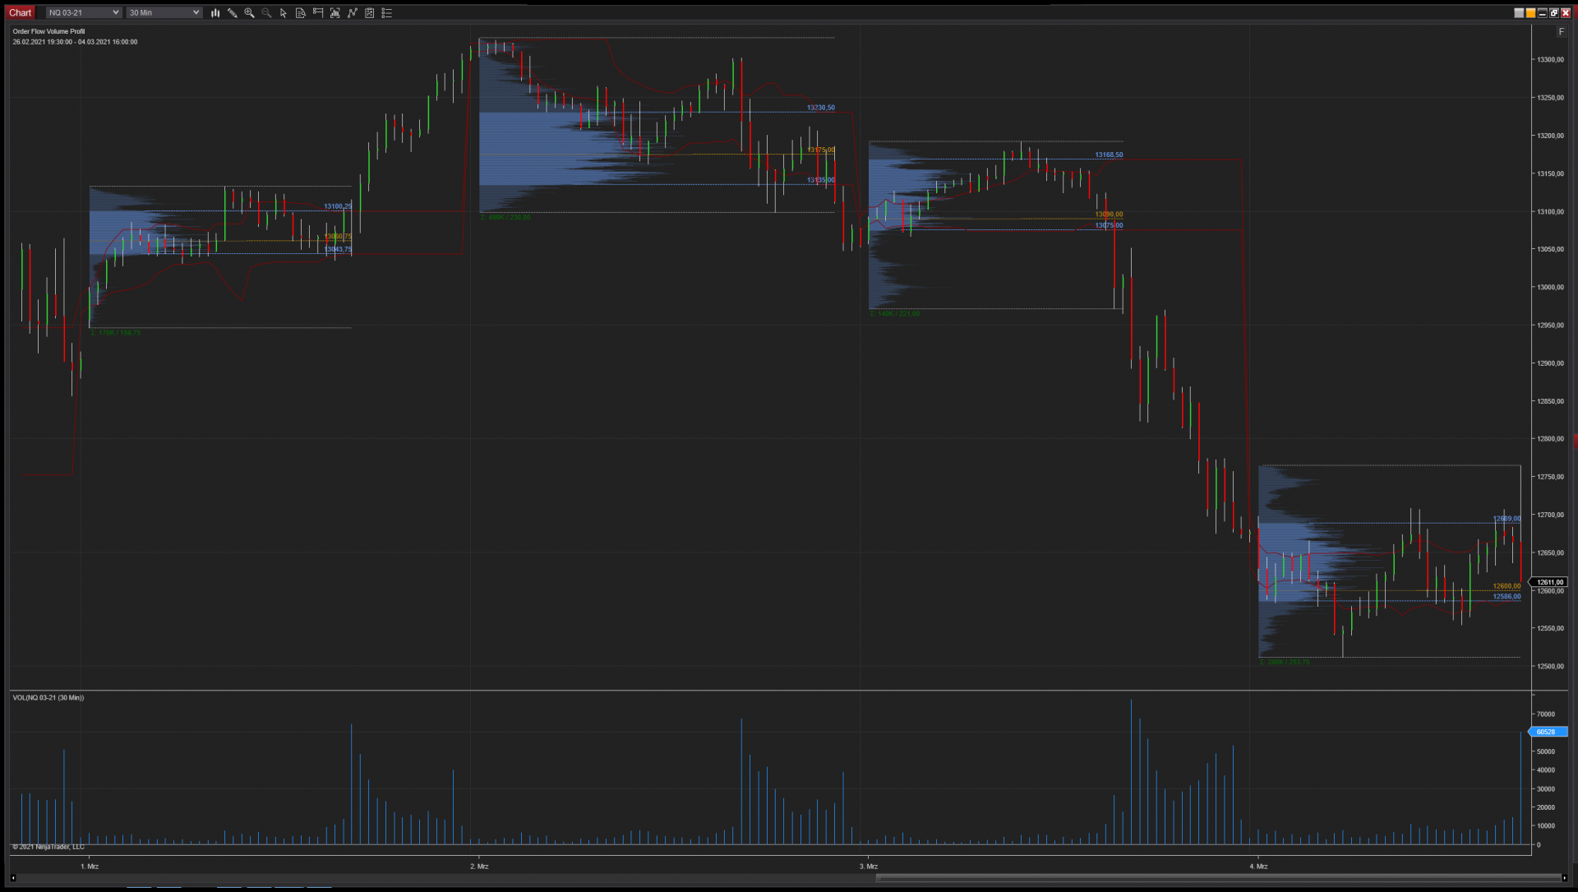Click the scrollbar left arrow button
Screen dimensions: 1578x892
pyautogui.click(x=13, y=878)
